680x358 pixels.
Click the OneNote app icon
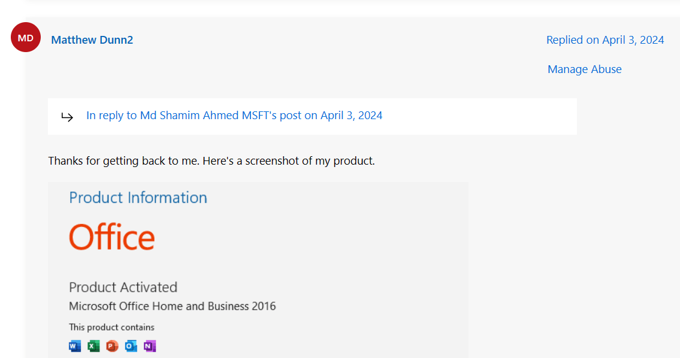point(150,346)
